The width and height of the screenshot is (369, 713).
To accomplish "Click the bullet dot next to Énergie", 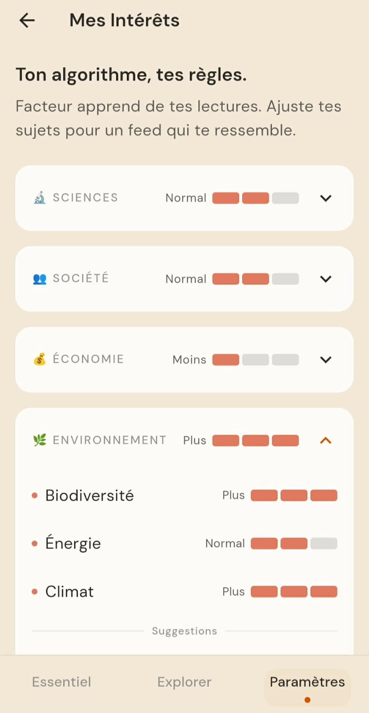I will [x=35, y=543].
